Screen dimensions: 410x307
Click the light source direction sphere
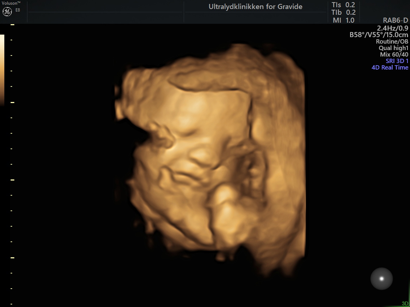coord(381,279)
